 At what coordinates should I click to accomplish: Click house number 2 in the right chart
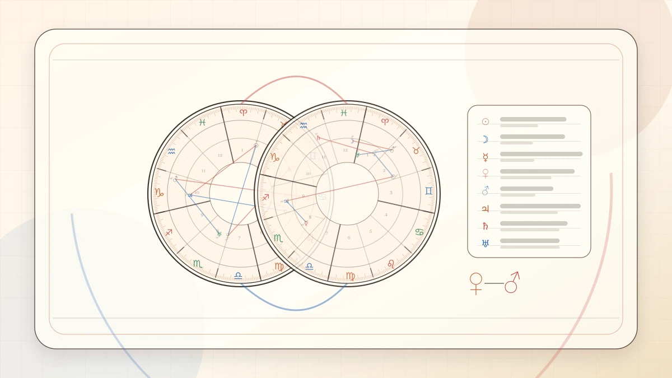[384, 170]
